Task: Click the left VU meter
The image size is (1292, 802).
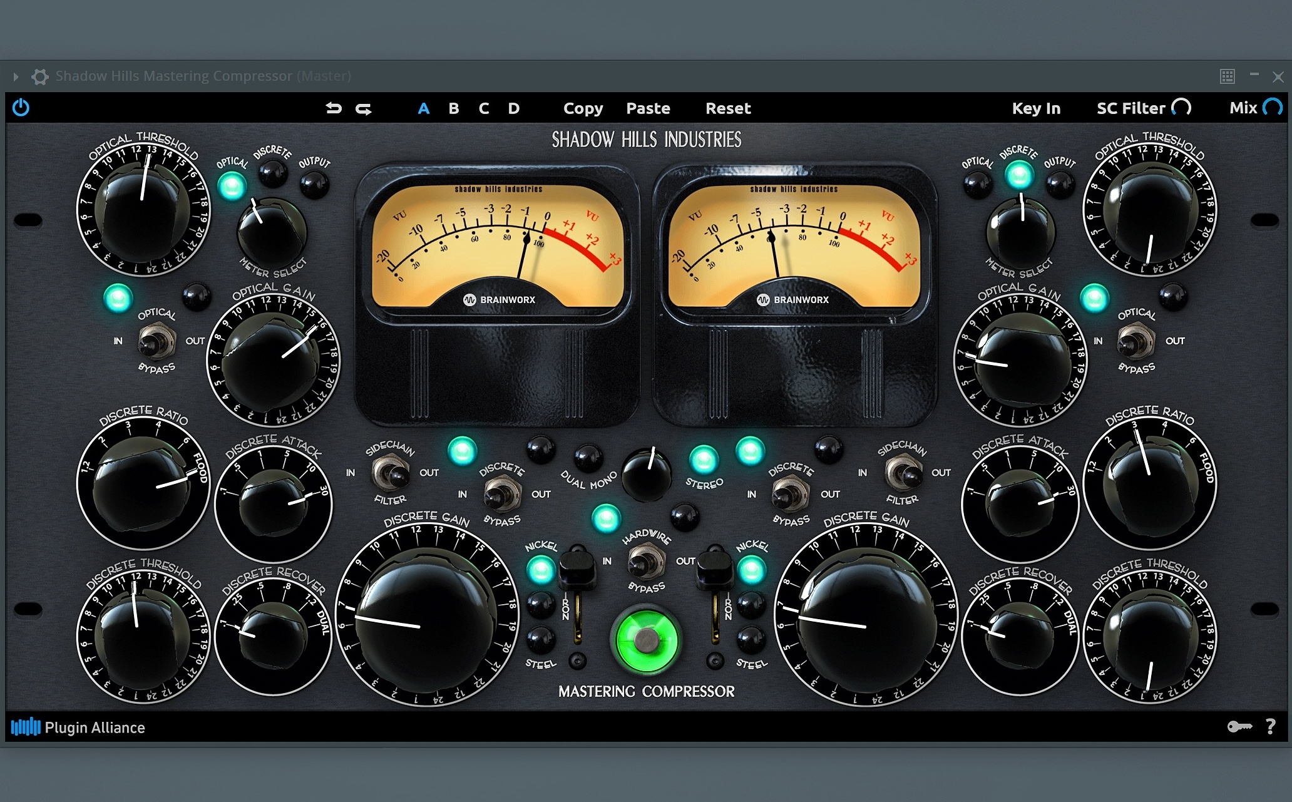Action: pos(498,245)
